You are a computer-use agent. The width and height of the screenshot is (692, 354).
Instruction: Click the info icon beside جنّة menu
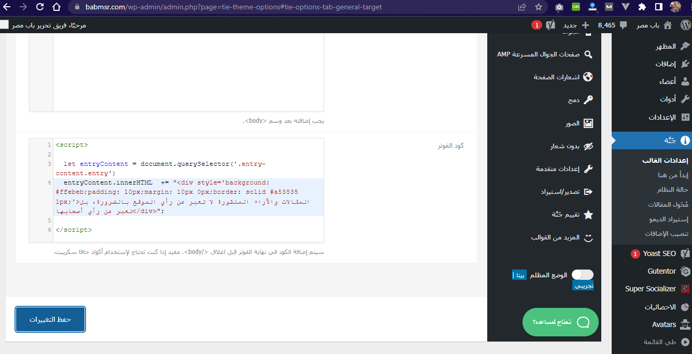click(x=685, y=140)
